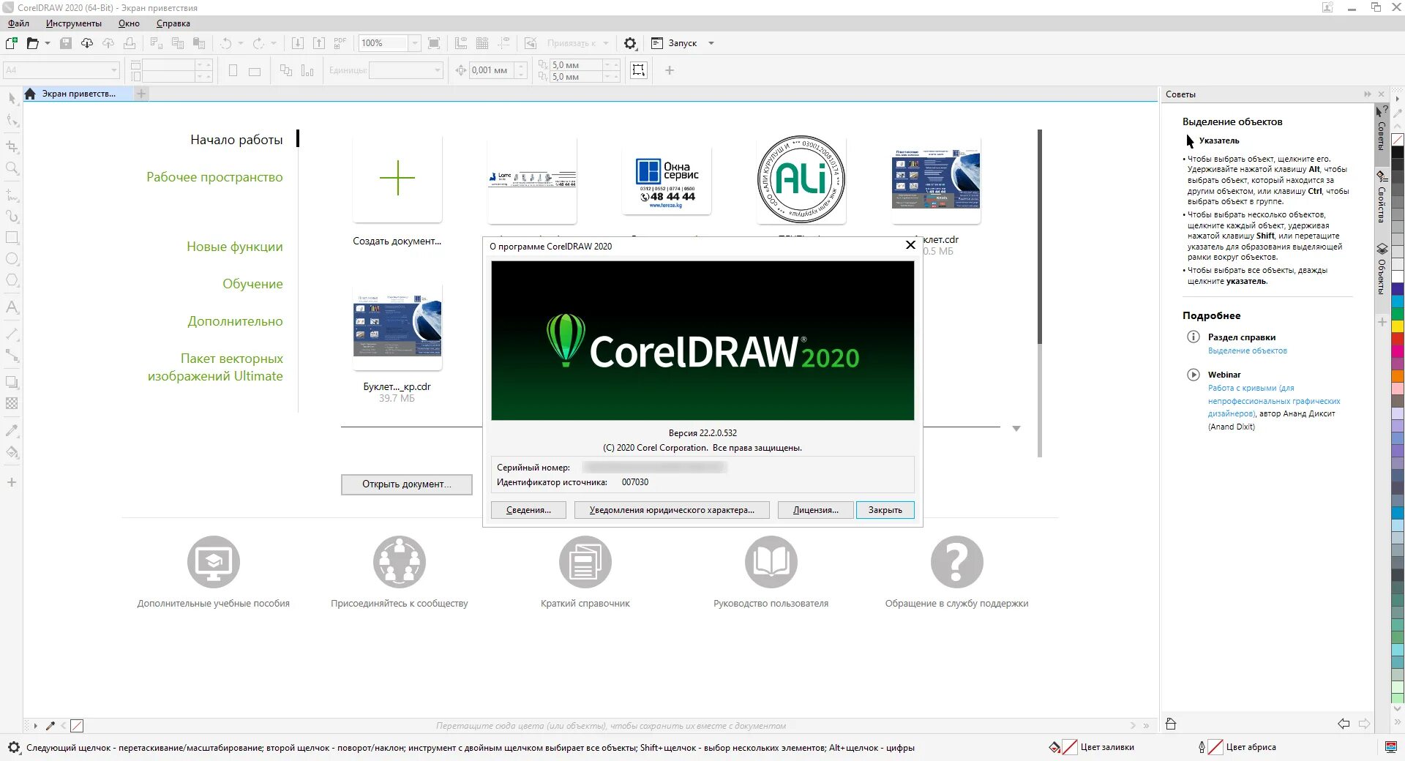Select the Text tool
The height and width of the screenshot is (761, 1405).
click(x=12, y=307)
